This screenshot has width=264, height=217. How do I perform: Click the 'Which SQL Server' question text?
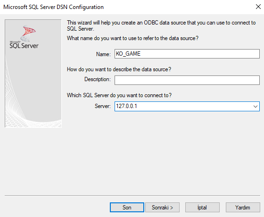119,95
